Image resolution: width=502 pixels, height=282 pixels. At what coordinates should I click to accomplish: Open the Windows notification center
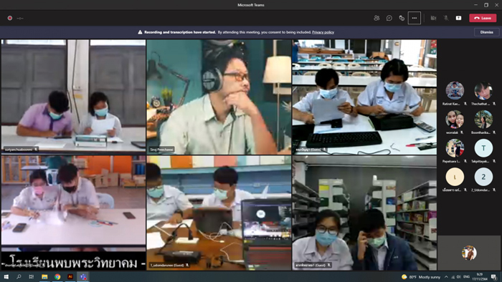(x=494, y=277)
